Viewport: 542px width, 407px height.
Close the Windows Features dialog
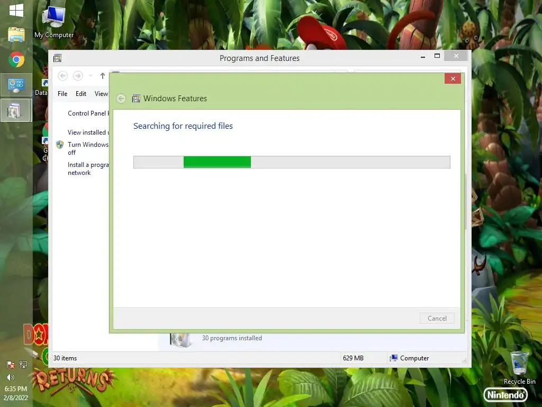[453, 78]
